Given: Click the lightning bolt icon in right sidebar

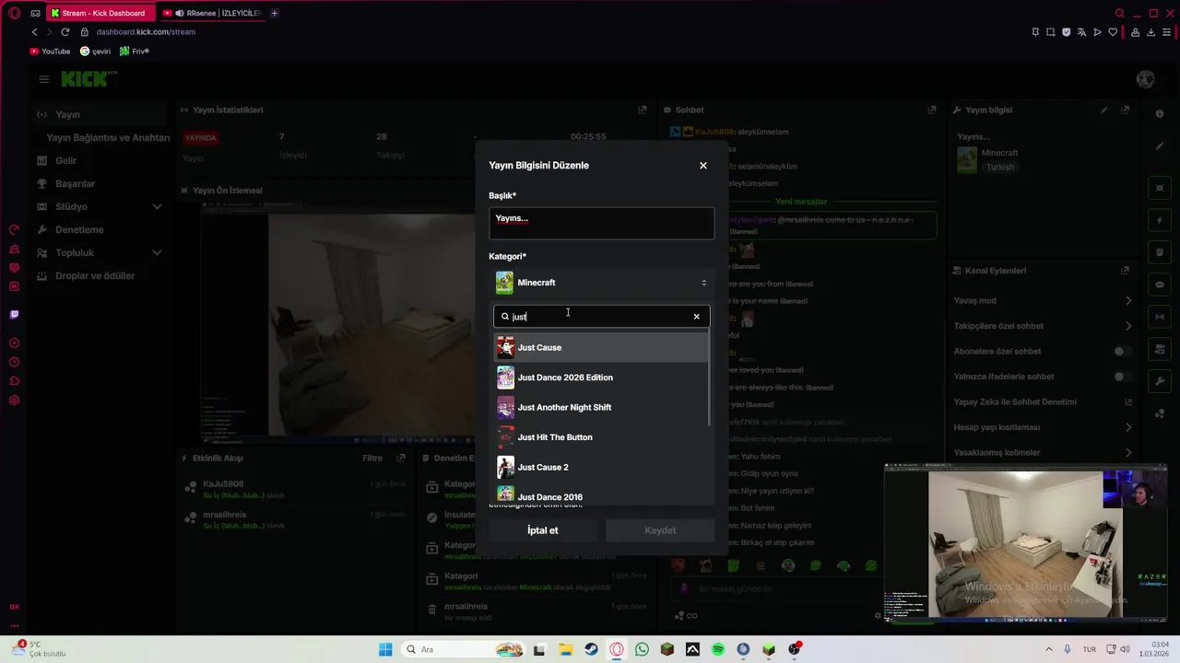Looking at the screenshot, I should [1160, 221].
